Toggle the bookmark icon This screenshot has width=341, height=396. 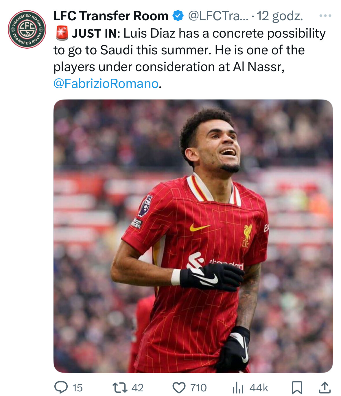[297, 388]
